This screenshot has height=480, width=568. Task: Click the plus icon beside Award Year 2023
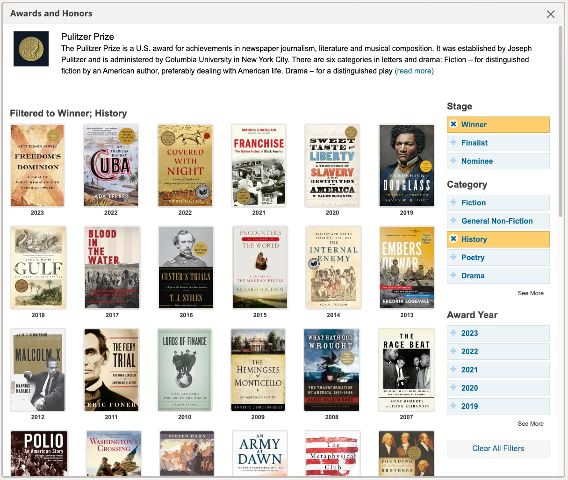(x=453, y=333)
